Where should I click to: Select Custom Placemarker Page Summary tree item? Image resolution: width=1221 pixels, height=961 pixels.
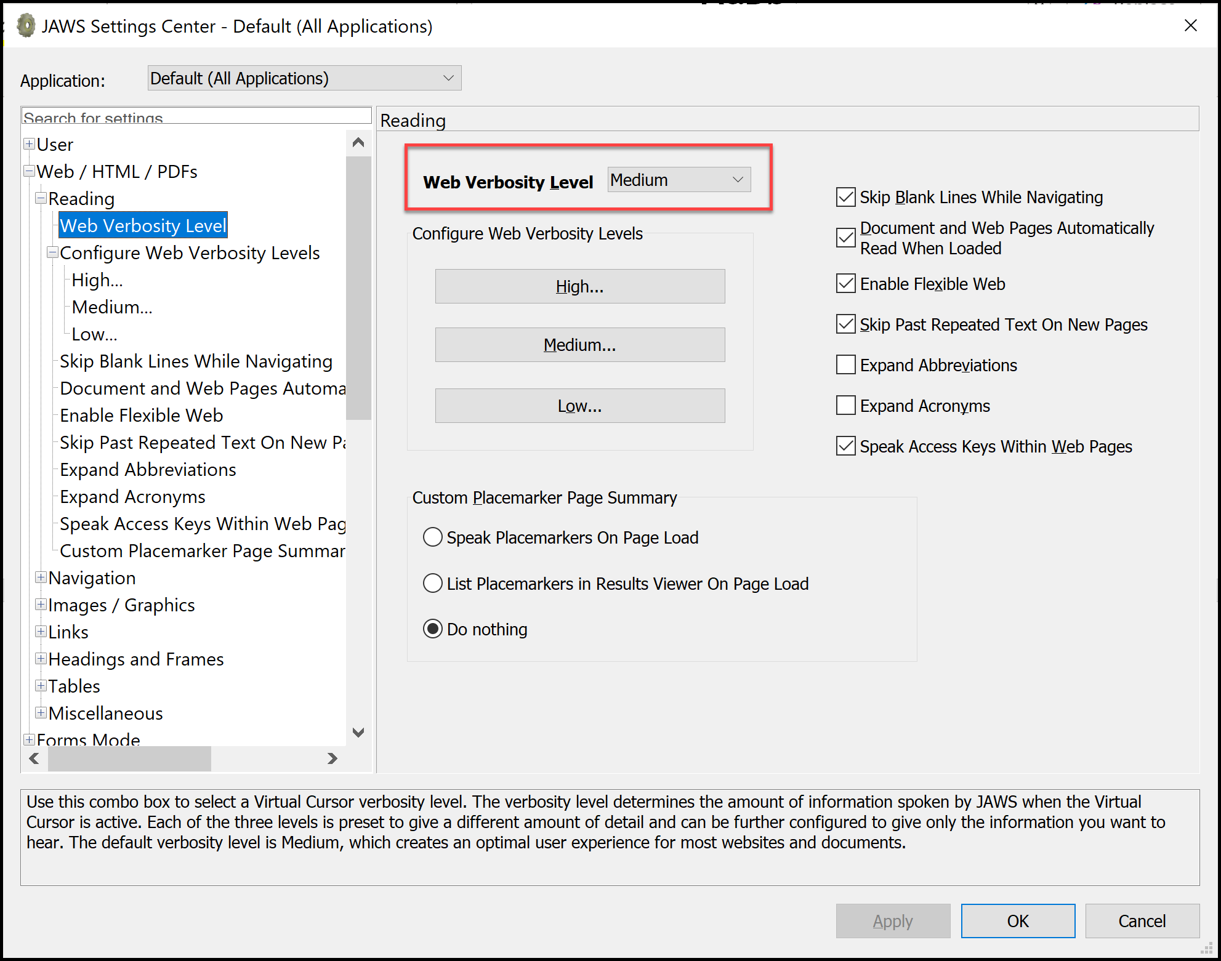[202, 551]
